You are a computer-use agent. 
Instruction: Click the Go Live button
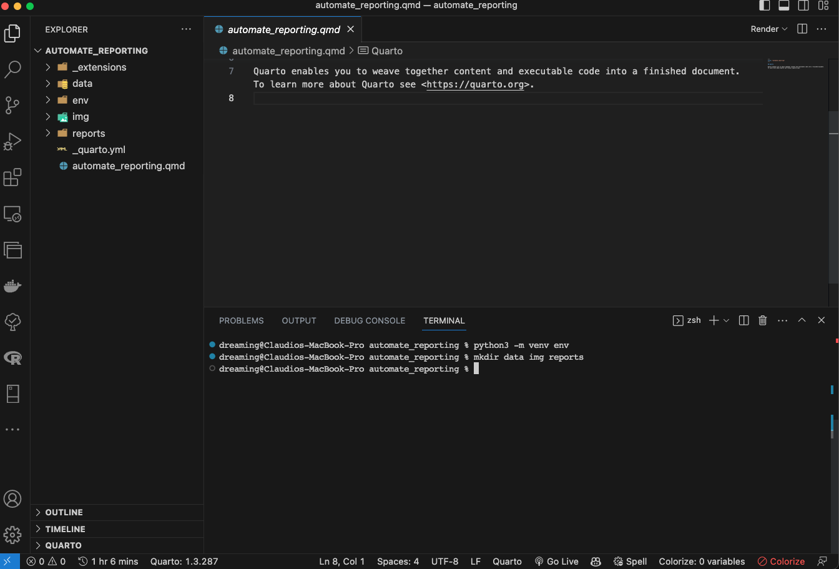click(x=557, y=562)
